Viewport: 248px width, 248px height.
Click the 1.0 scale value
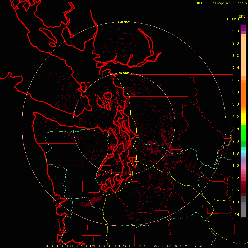(236, 166)
